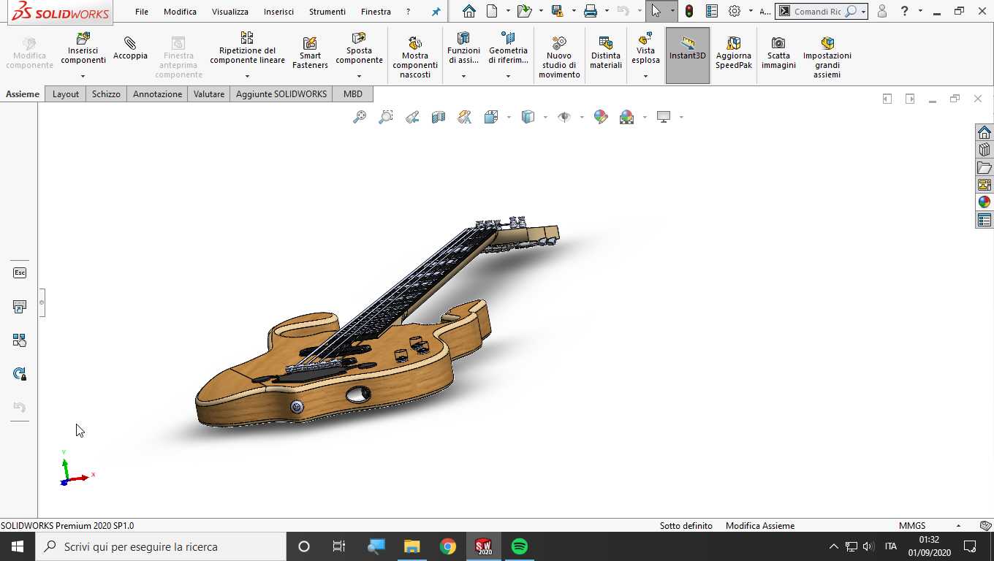This screenshot has height=561, width=994.
Task: Click the Windows taskbar search box
Action: coord(161,546)
